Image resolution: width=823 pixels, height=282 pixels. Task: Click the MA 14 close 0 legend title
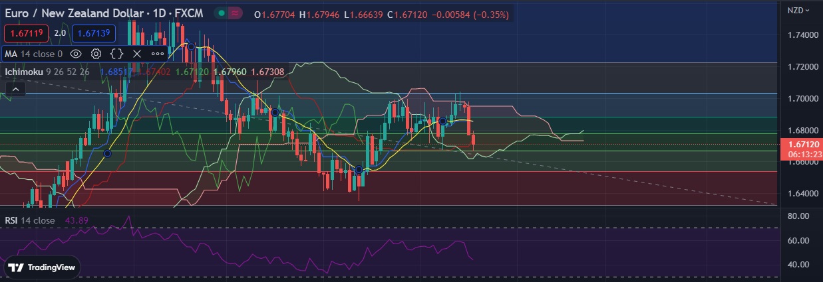point(33,54)
